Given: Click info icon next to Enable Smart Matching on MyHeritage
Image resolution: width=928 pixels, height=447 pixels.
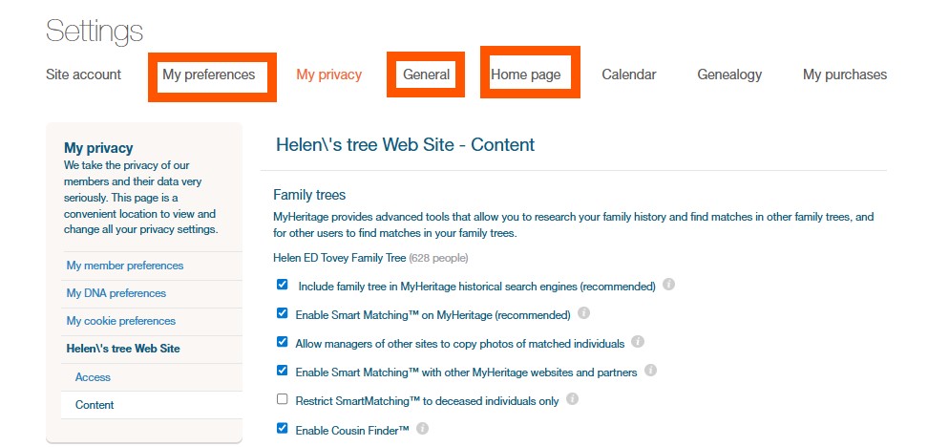Looking at the screenshot, I should point(584,313).
